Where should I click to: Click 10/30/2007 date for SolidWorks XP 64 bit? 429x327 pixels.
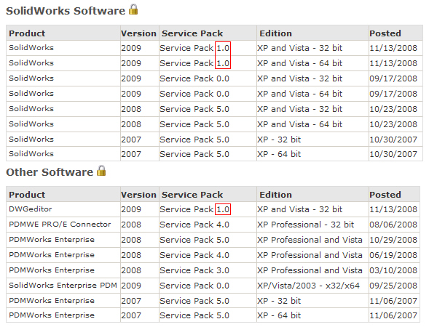pyautogui.click(x=393, y=154)
